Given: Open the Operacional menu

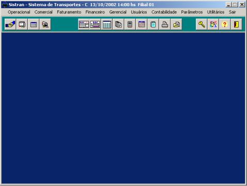Looking at the screenshot, I should click(x=19, y=12).
